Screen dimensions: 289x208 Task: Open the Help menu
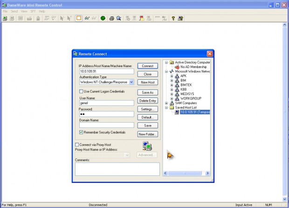coord(42,11)
